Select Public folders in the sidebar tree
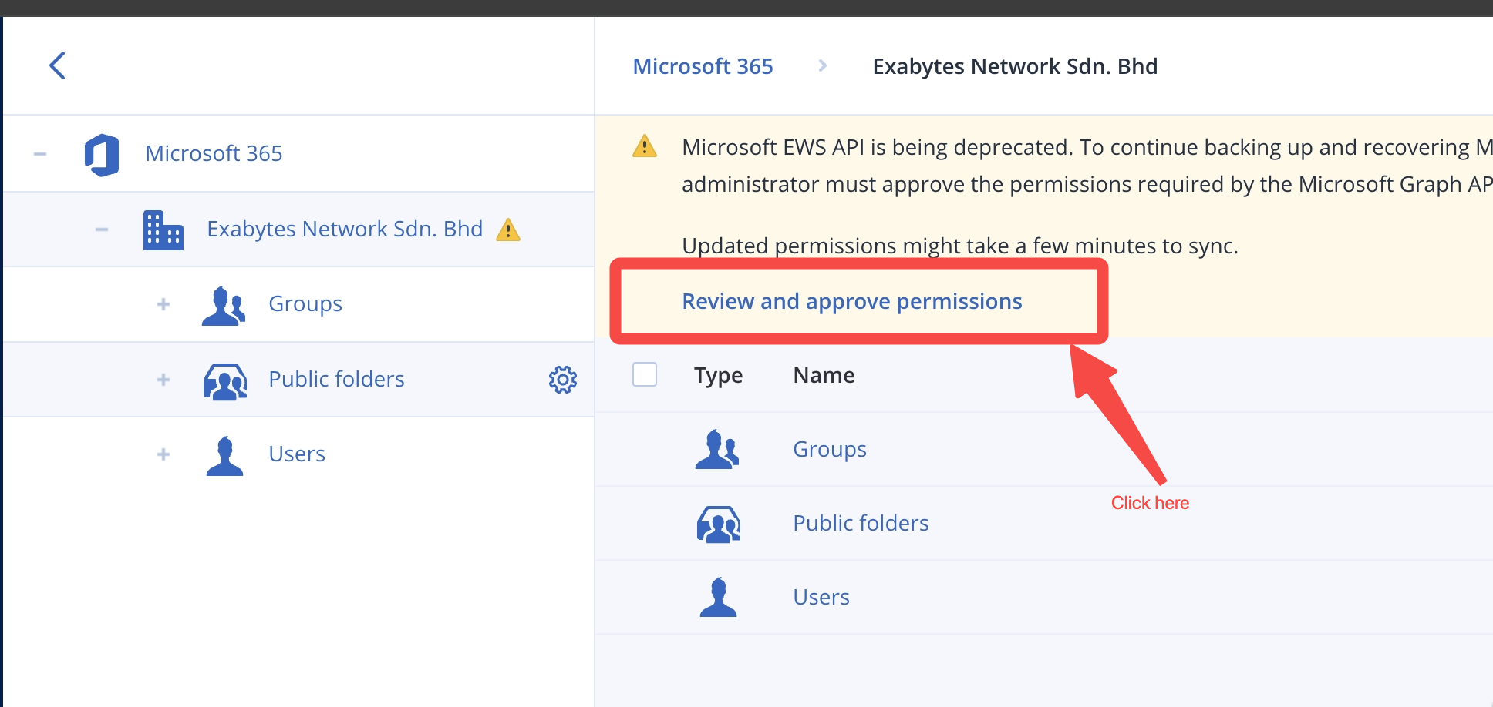This screenshot has width=1493, height=707. click(x=336, y=379)
